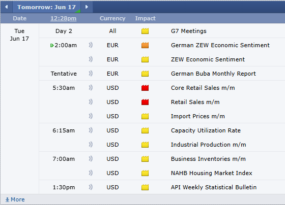
Task: Advance to next day with right arrow
Action: 87,7
